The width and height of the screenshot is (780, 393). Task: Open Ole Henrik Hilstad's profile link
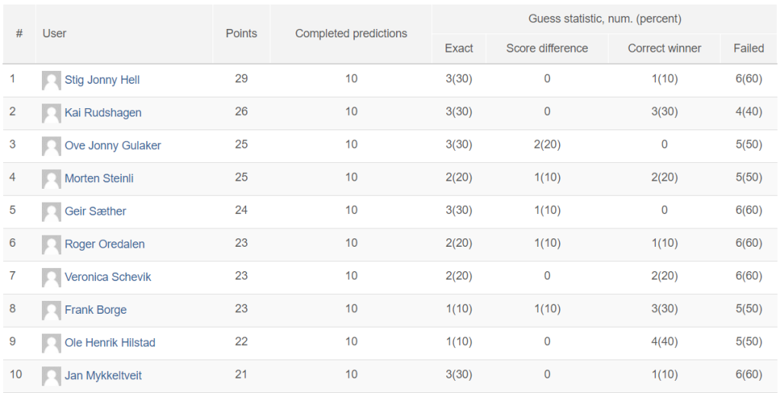(110, 342)
